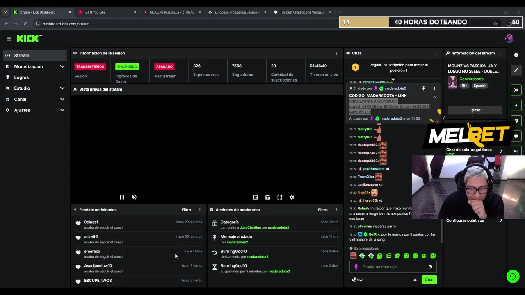Click the APAGADO multistream badge
This screenshot has height=295, width=525.
164,66
